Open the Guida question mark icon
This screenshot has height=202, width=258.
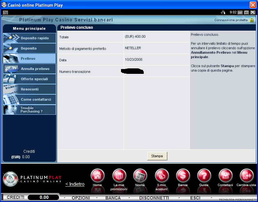coord(204,175)
